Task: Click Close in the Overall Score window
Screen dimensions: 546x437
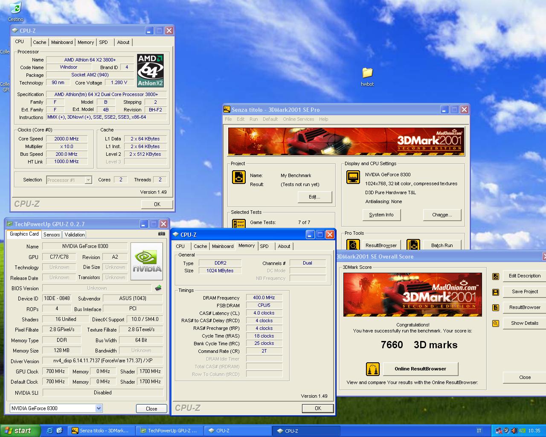Action: (525, 377)
